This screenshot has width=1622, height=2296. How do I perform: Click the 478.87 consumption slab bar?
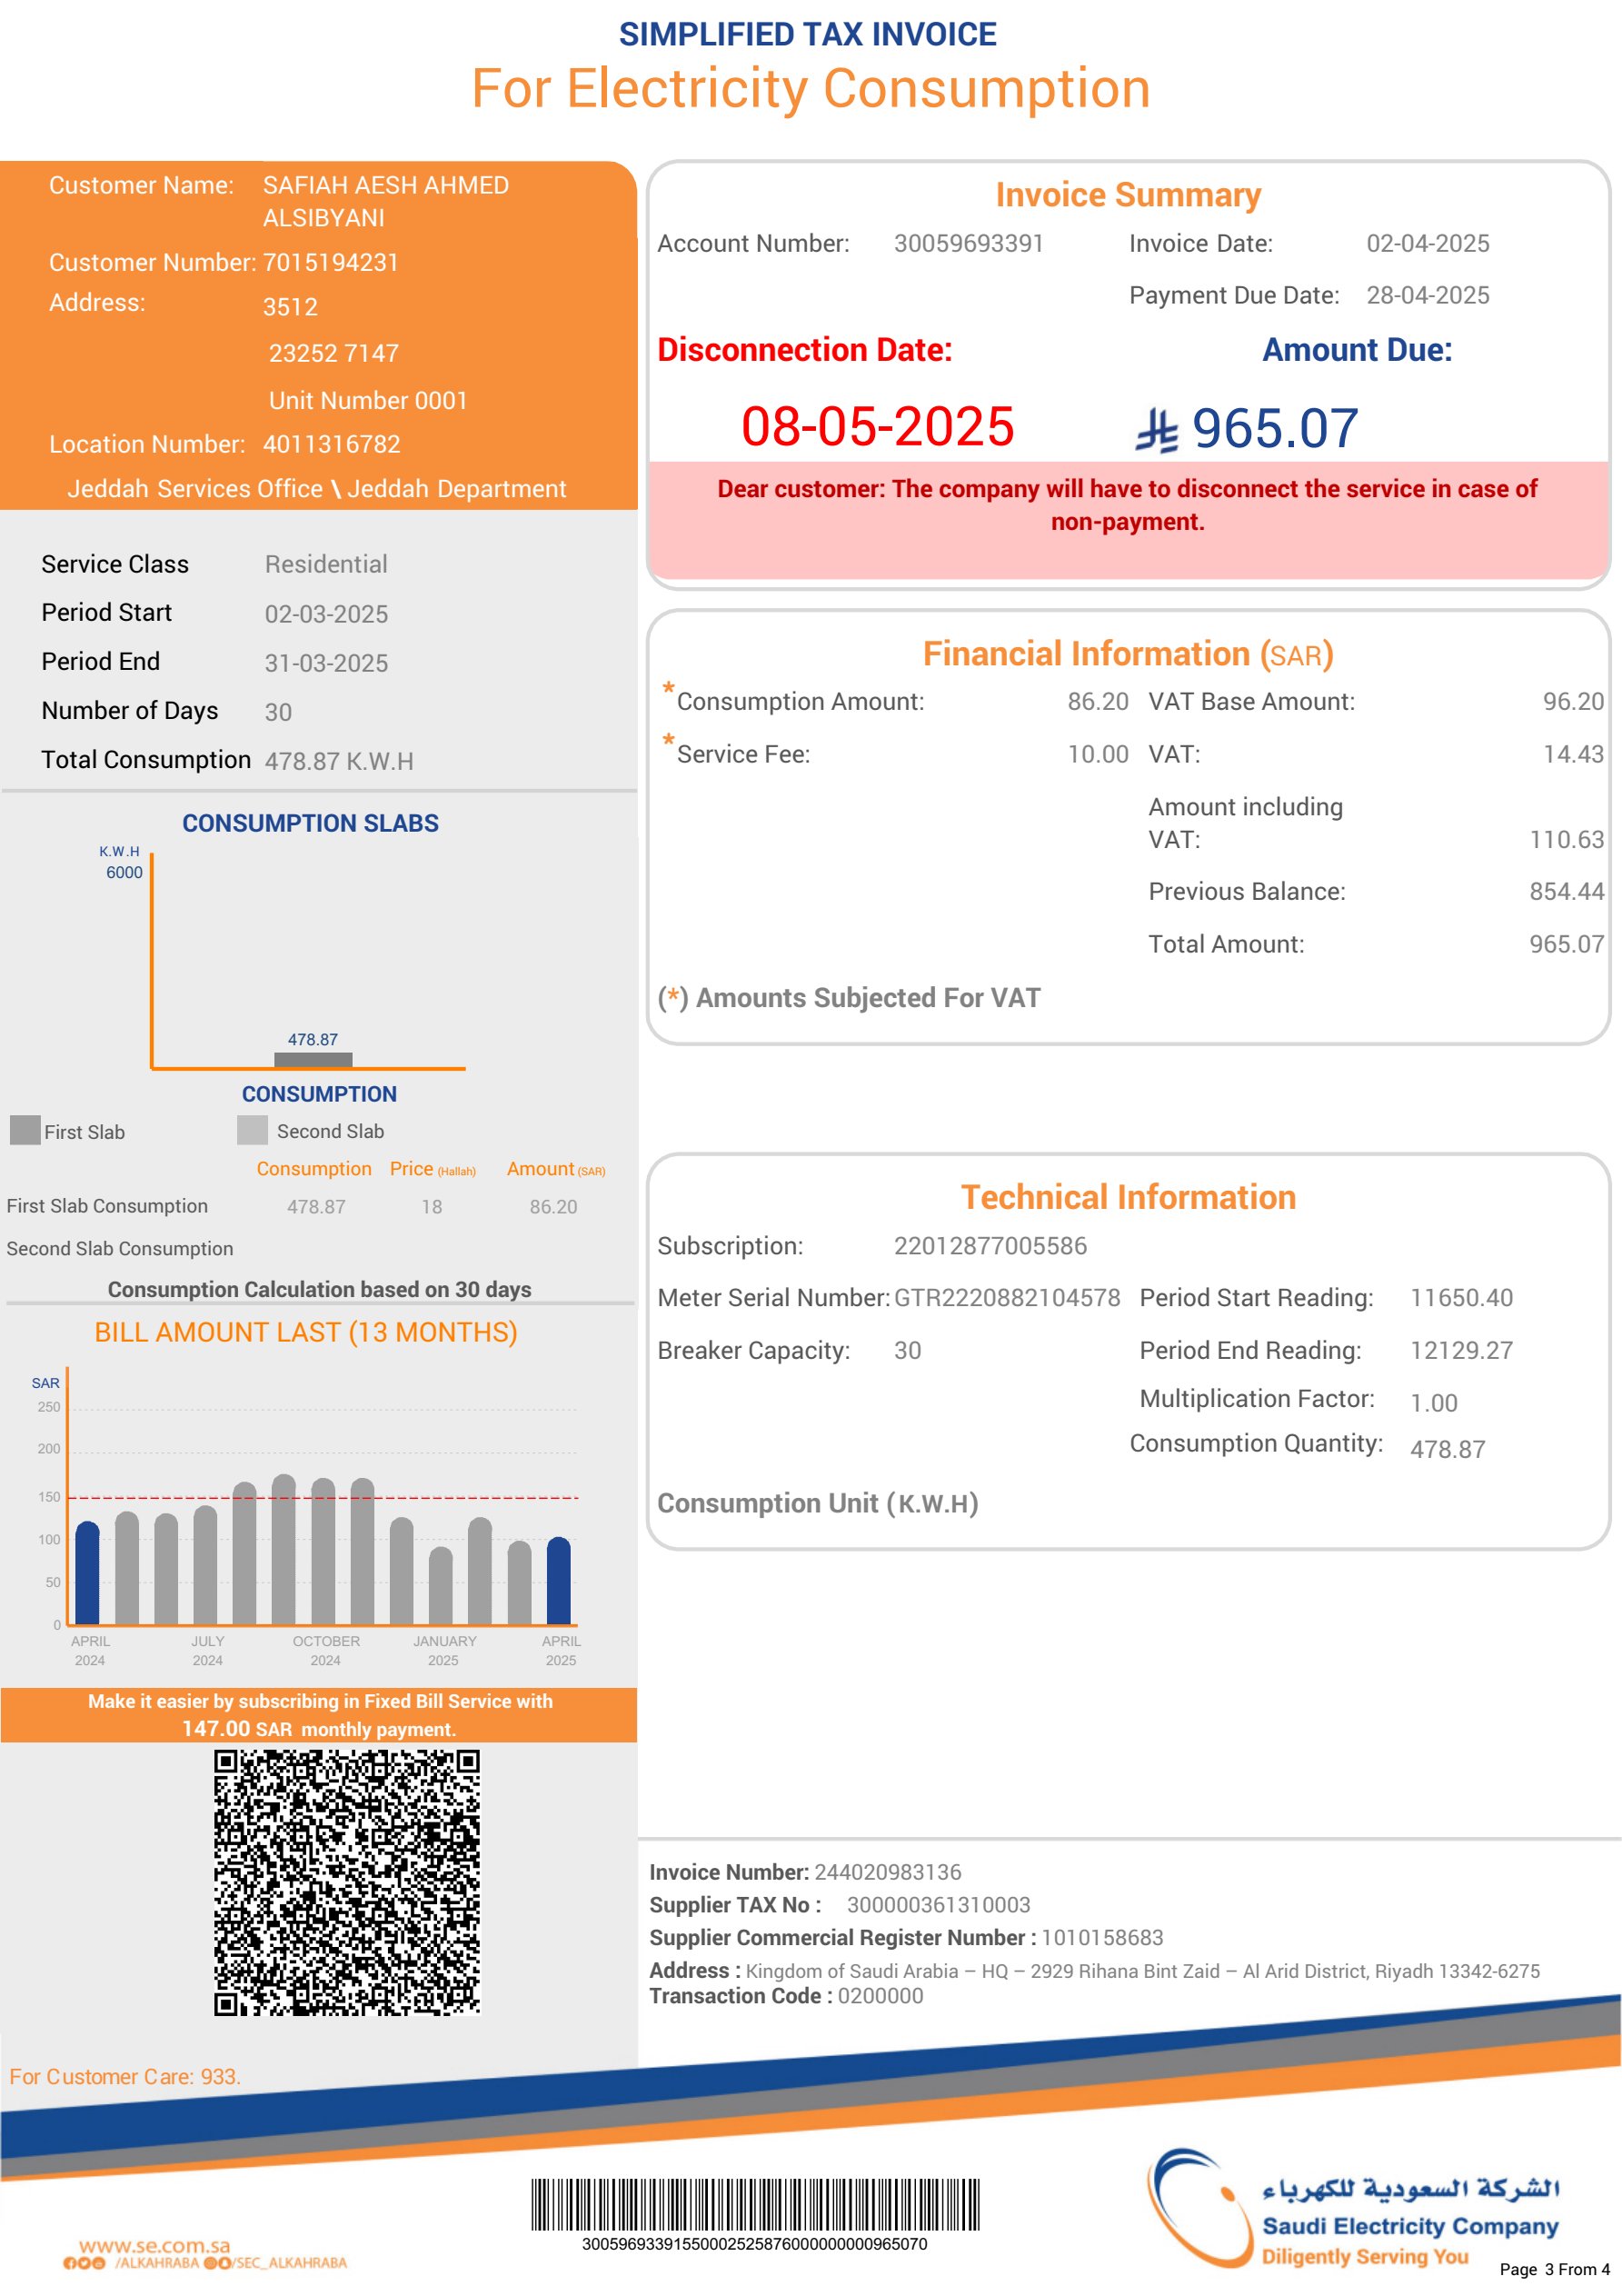tap(313, 1060)
